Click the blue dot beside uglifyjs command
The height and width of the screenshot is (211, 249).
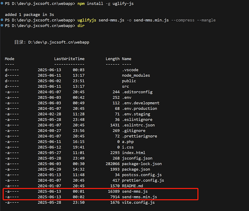click(x=2, y=20)
